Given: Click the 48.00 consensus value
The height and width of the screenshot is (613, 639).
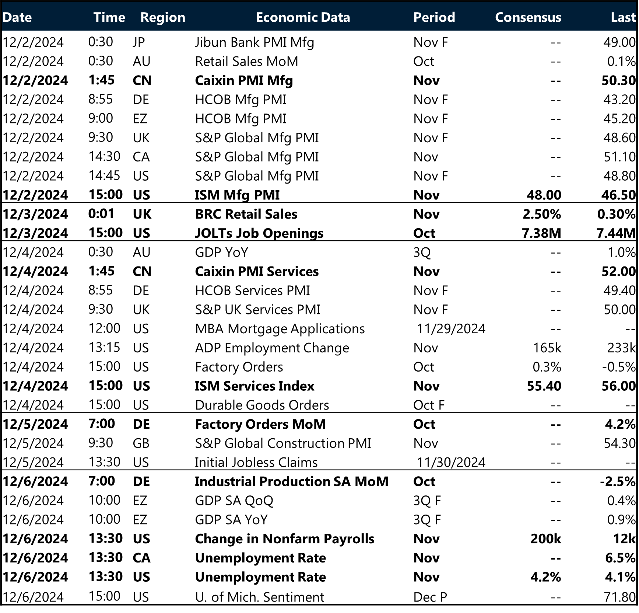Looking at the screenshot, I should pyautogui.click(x=544, y=195).
